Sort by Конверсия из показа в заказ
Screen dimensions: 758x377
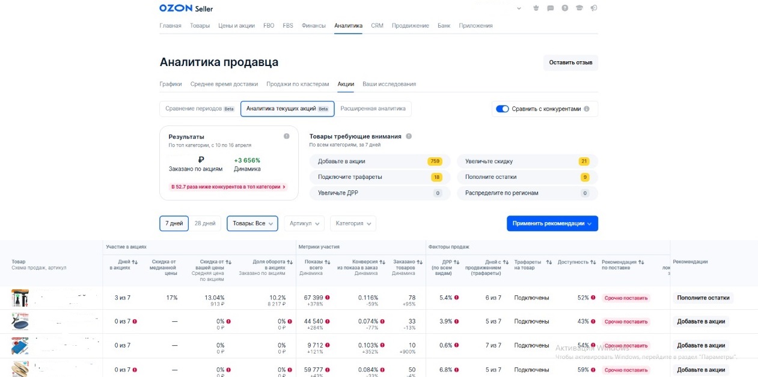[x=382, y=262]
